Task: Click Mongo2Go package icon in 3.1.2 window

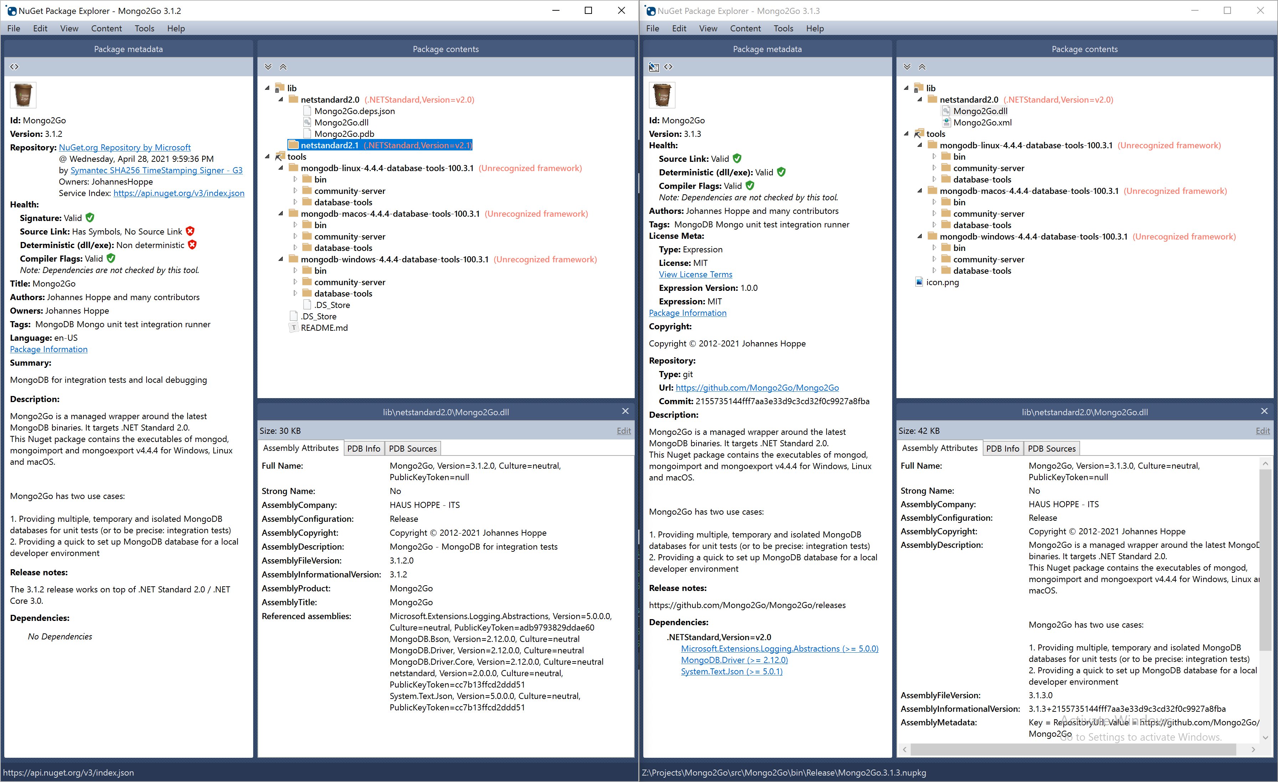Action: [x=23, y=96]
